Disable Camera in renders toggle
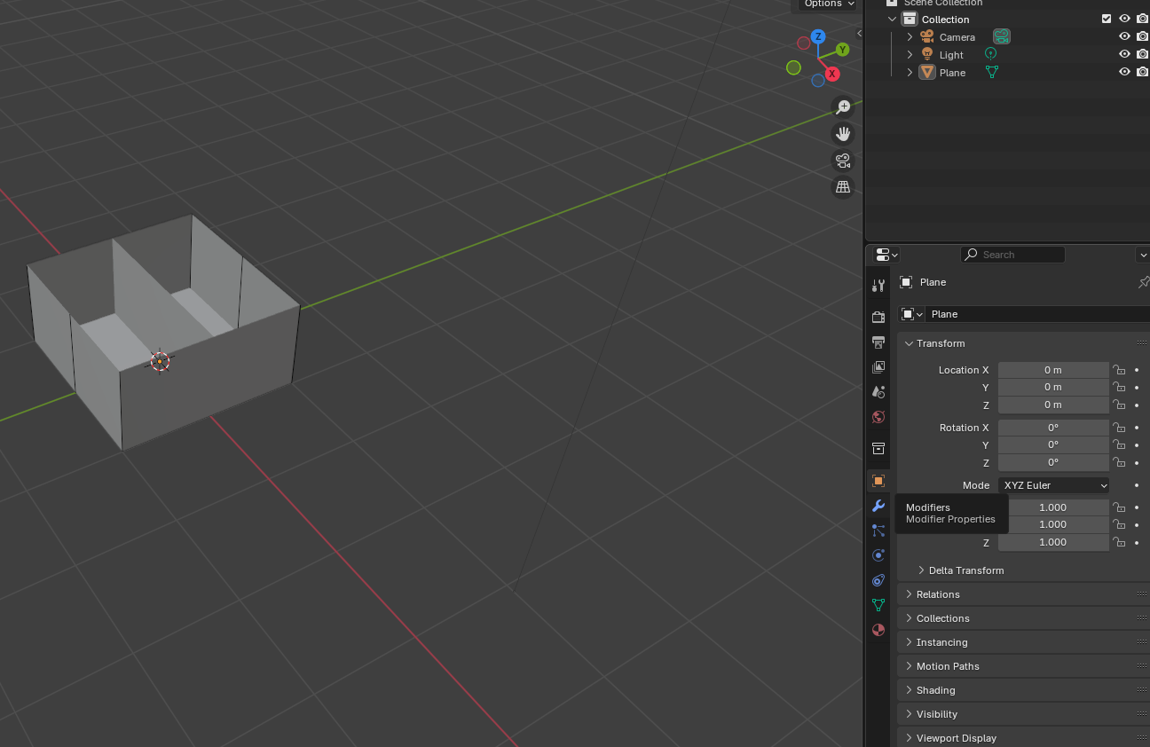This screenshot has height=747, width=1150. [x=1142, y=36]
